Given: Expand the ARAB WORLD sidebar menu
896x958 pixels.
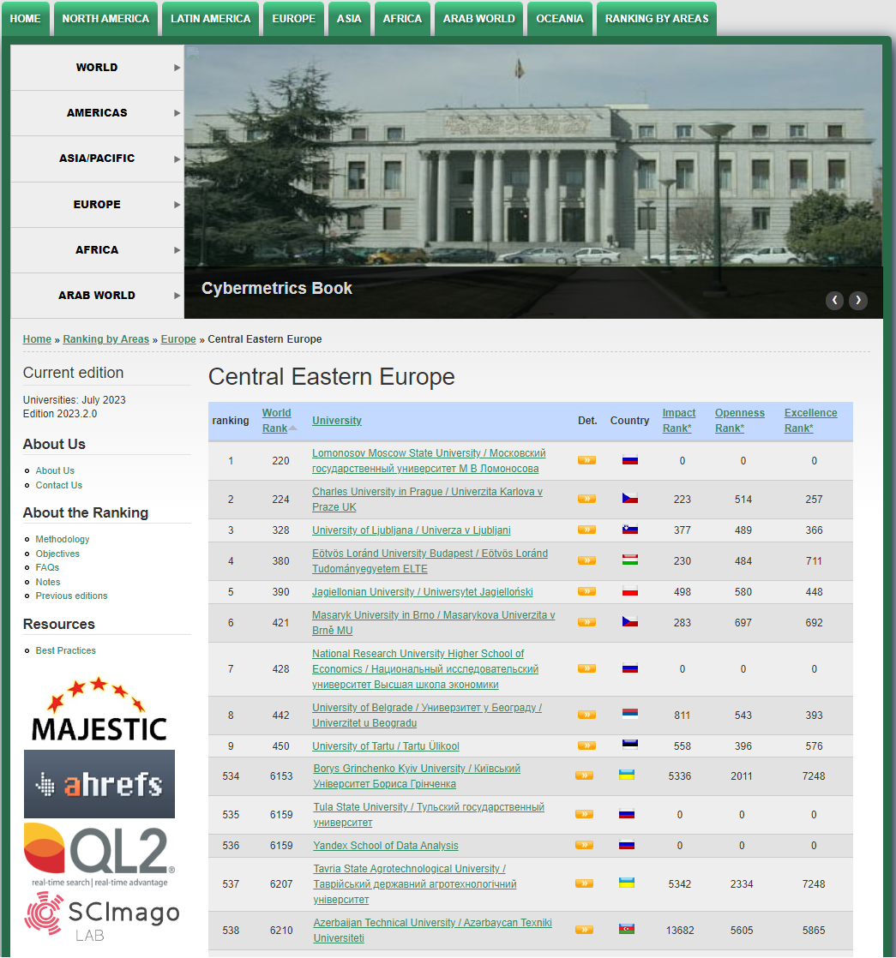Looking at the screenshot, I should pyautogui.click(x=97, y=296).
